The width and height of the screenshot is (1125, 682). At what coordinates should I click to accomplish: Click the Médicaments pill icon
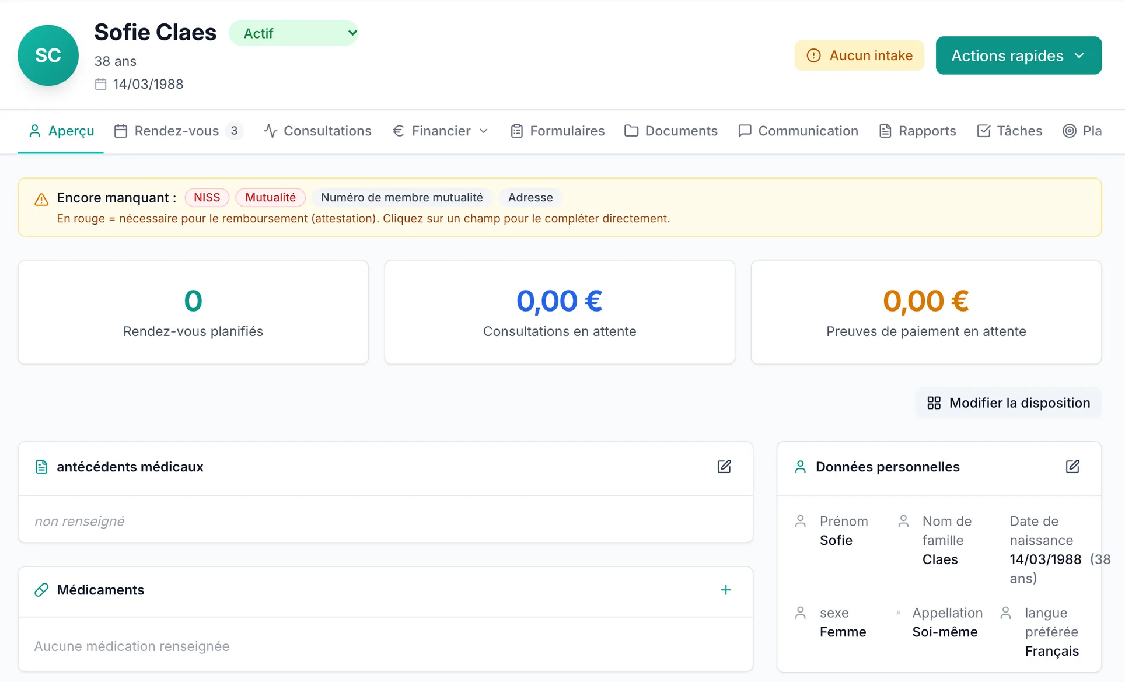41,590
